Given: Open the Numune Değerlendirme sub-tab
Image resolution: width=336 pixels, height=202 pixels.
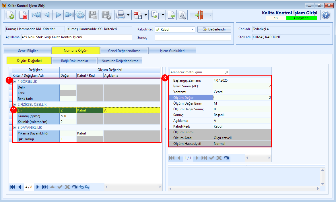Looking at the screenshot, I should (120, 61).
